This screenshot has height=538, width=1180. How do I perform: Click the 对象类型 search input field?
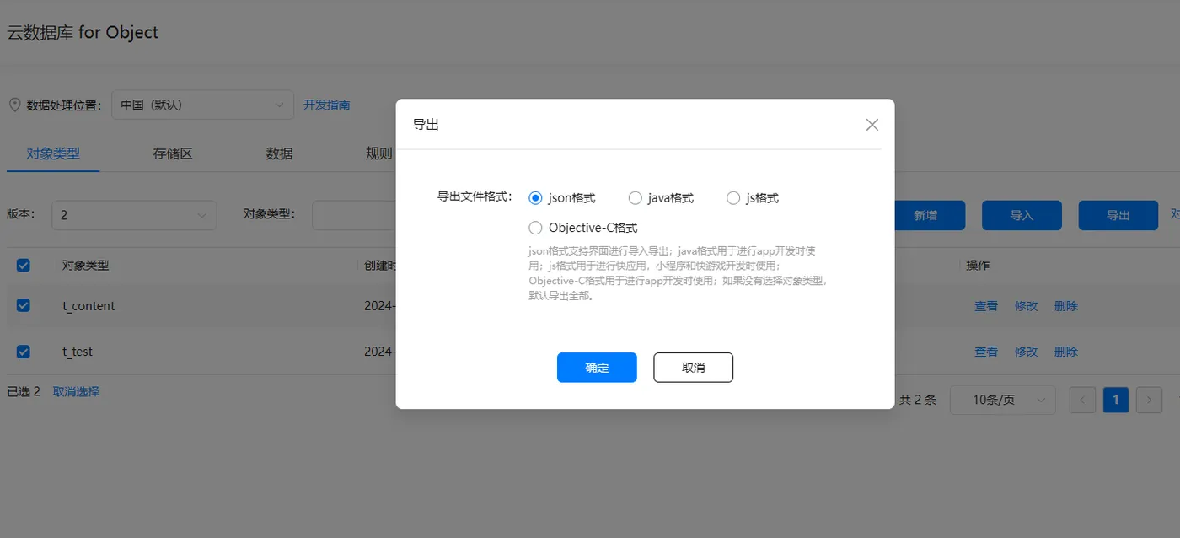[354, 215]
